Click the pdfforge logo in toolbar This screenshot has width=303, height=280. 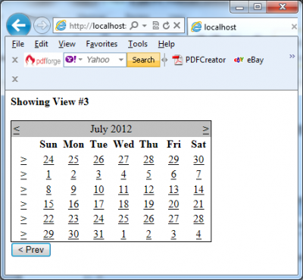pos(43,60)
